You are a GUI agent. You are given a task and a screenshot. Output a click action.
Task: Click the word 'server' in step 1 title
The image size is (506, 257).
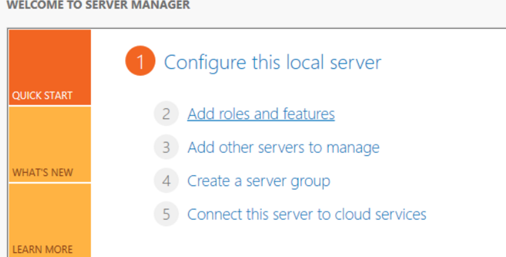point(356,62)
